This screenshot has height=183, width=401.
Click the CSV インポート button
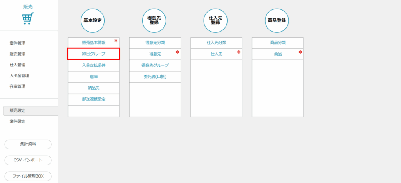[x=28, y=160]
